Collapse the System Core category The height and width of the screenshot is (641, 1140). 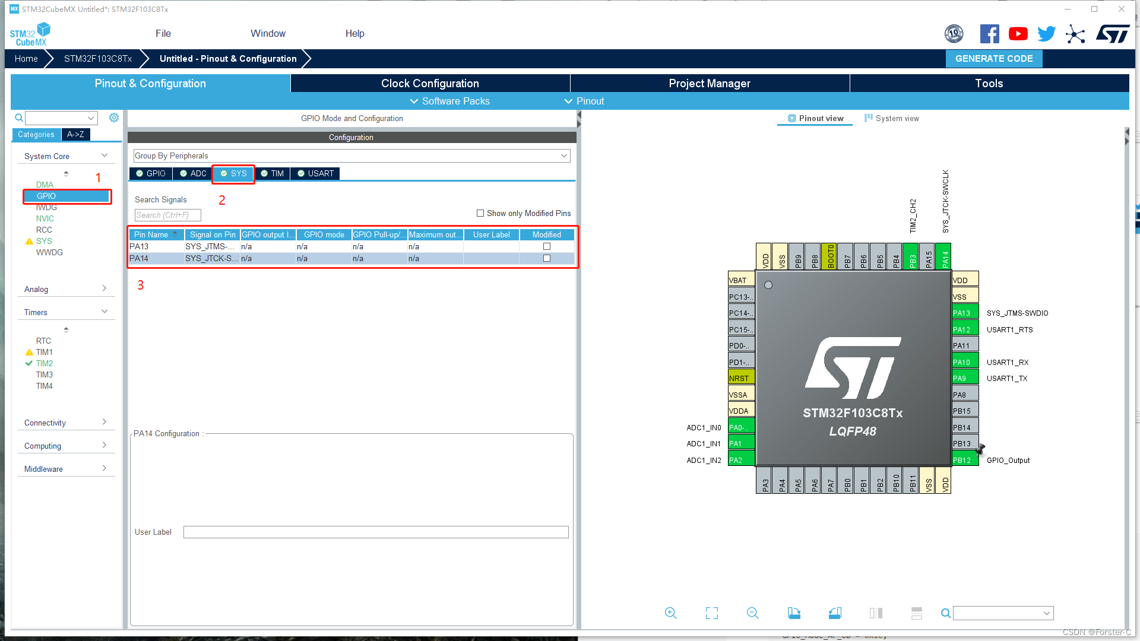[104, 156]
